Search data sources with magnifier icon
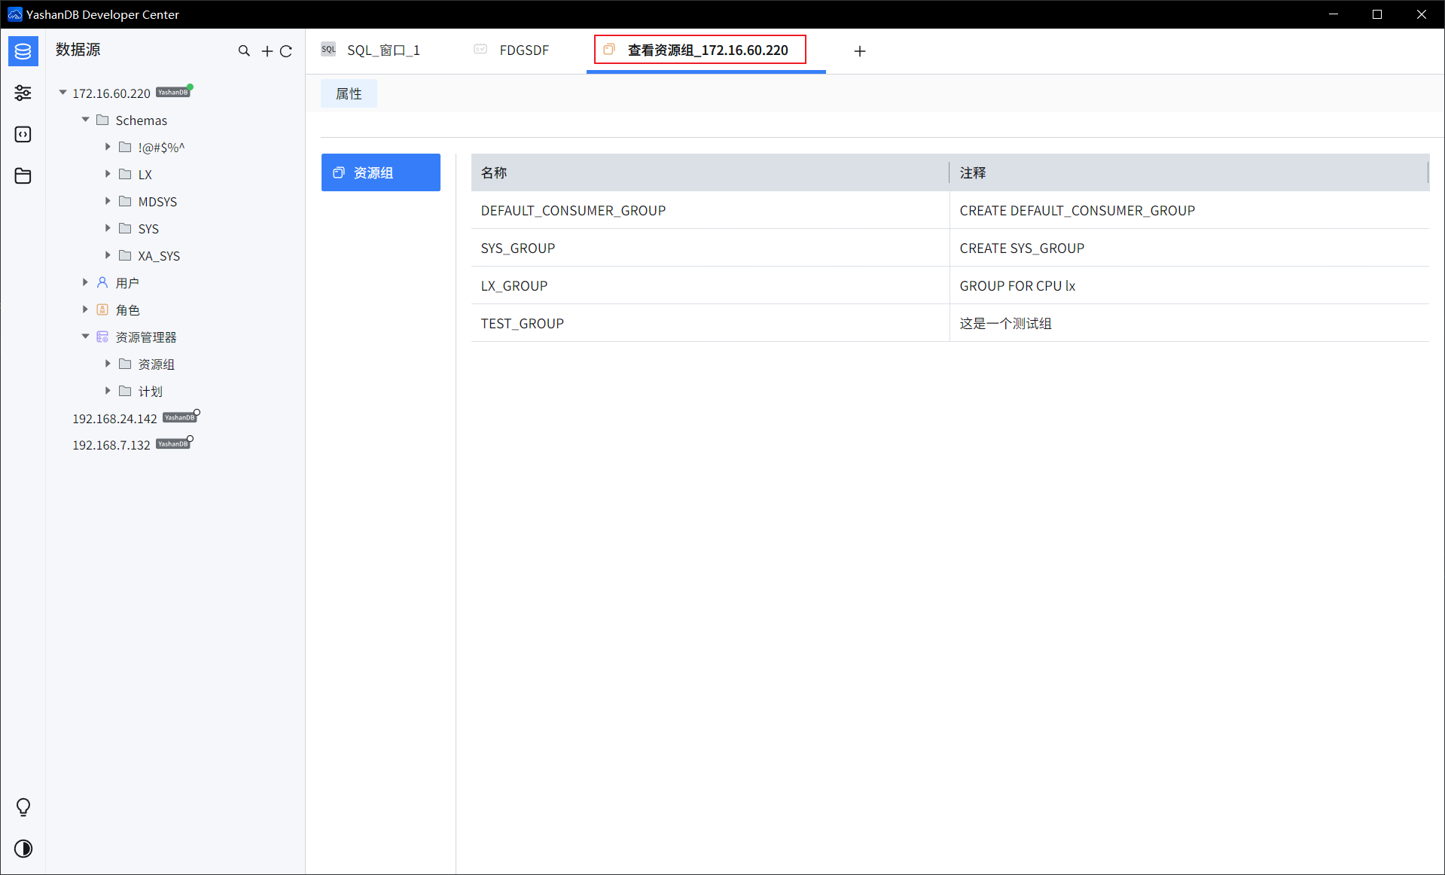Viewport: 1445px width, 875px height. [244, 50]
